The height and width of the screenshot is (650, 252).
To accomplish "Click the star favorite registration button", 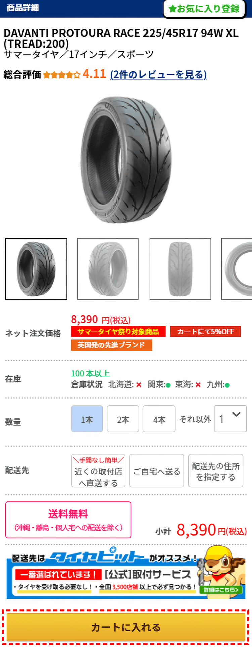I will [204, 8].
